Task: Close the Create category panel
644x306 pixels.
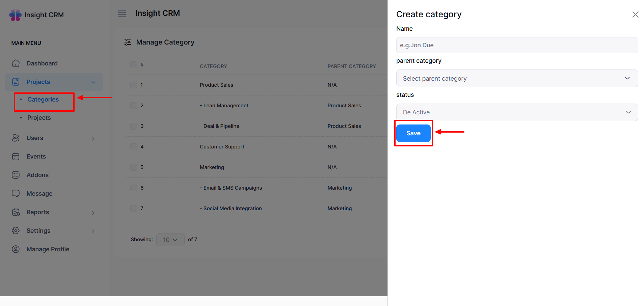Action: (x=635, y=15)
